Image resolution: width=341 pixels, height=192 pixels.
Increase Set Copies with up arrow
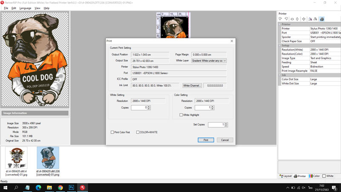[226, 124]
